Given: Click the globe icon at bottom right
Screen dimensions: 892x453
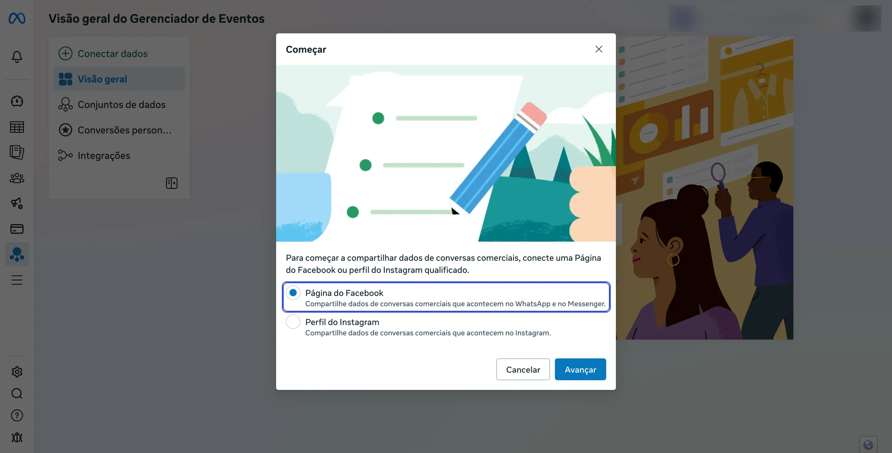Looking at the screenshot, I should tap(868, 445).
